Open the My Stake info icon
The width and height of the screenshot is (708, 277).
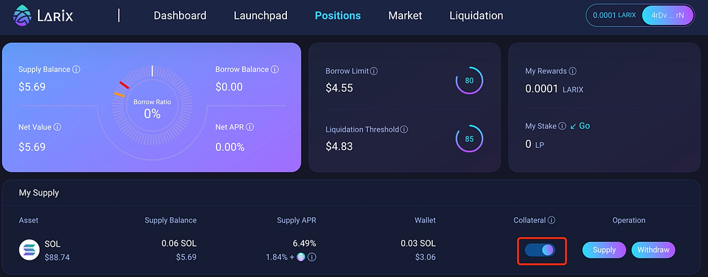point(562,126)
